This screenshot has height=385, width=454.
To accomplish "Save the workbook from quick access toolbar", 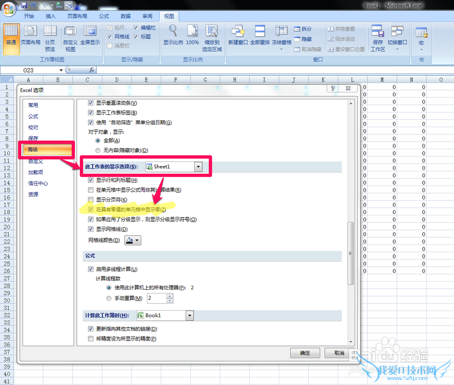I will click(24, 5).
